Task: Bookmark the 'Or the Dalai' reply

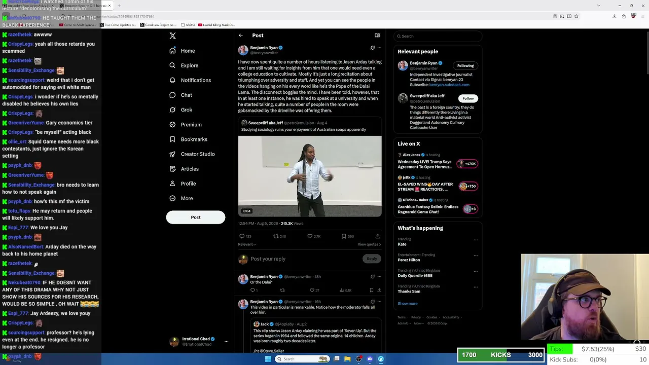Action: [x=372, y=290]
